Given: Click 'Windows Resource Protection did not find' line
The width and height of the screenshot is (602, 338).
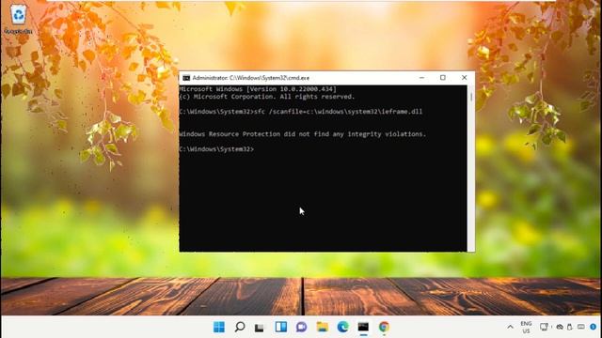Looking at the screenshot, I should 303,134.
